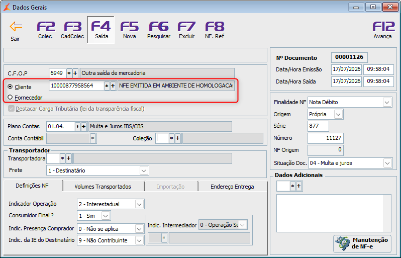Click F7 Excluir delete icon
This screenshot has width=401, height=258.
187,26
